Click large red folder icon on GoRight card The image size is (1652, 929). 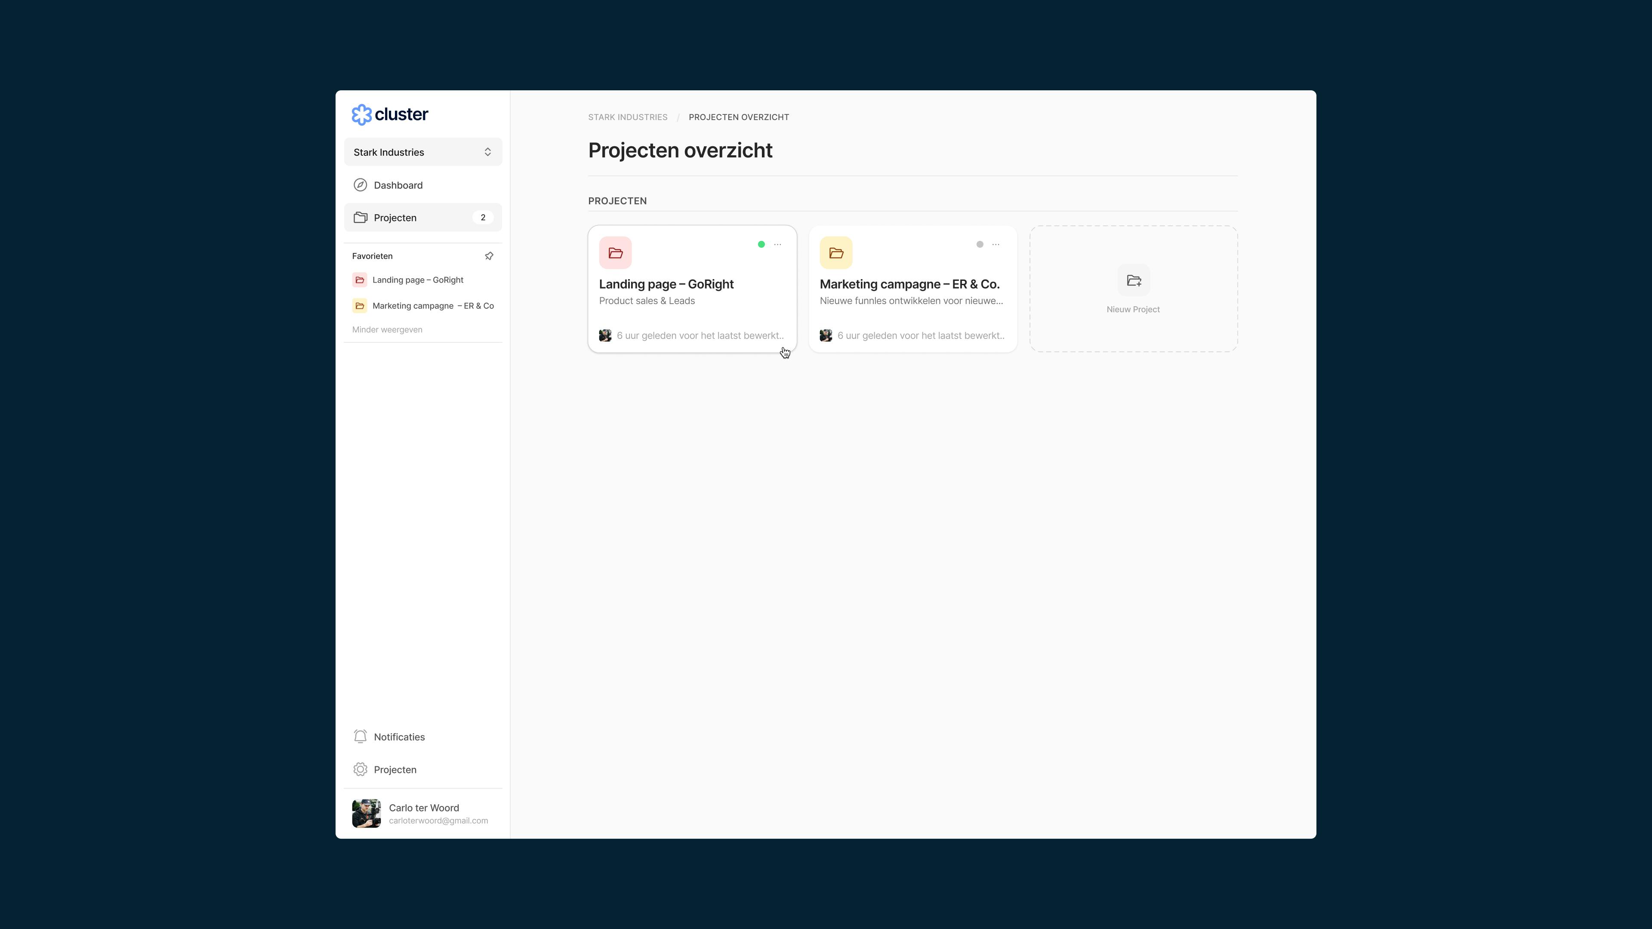tap(616, 252)
